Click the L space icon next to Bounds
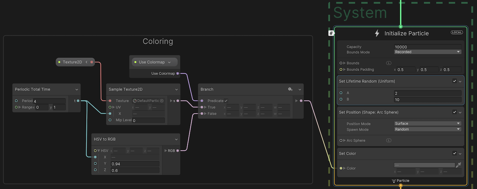This screenshot has width=477, height=189. pos(389,63)
